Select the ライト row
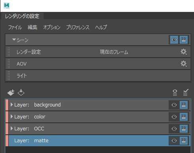Image resolution: width=194 pixels, height=153 pixels. coord(98,76)
